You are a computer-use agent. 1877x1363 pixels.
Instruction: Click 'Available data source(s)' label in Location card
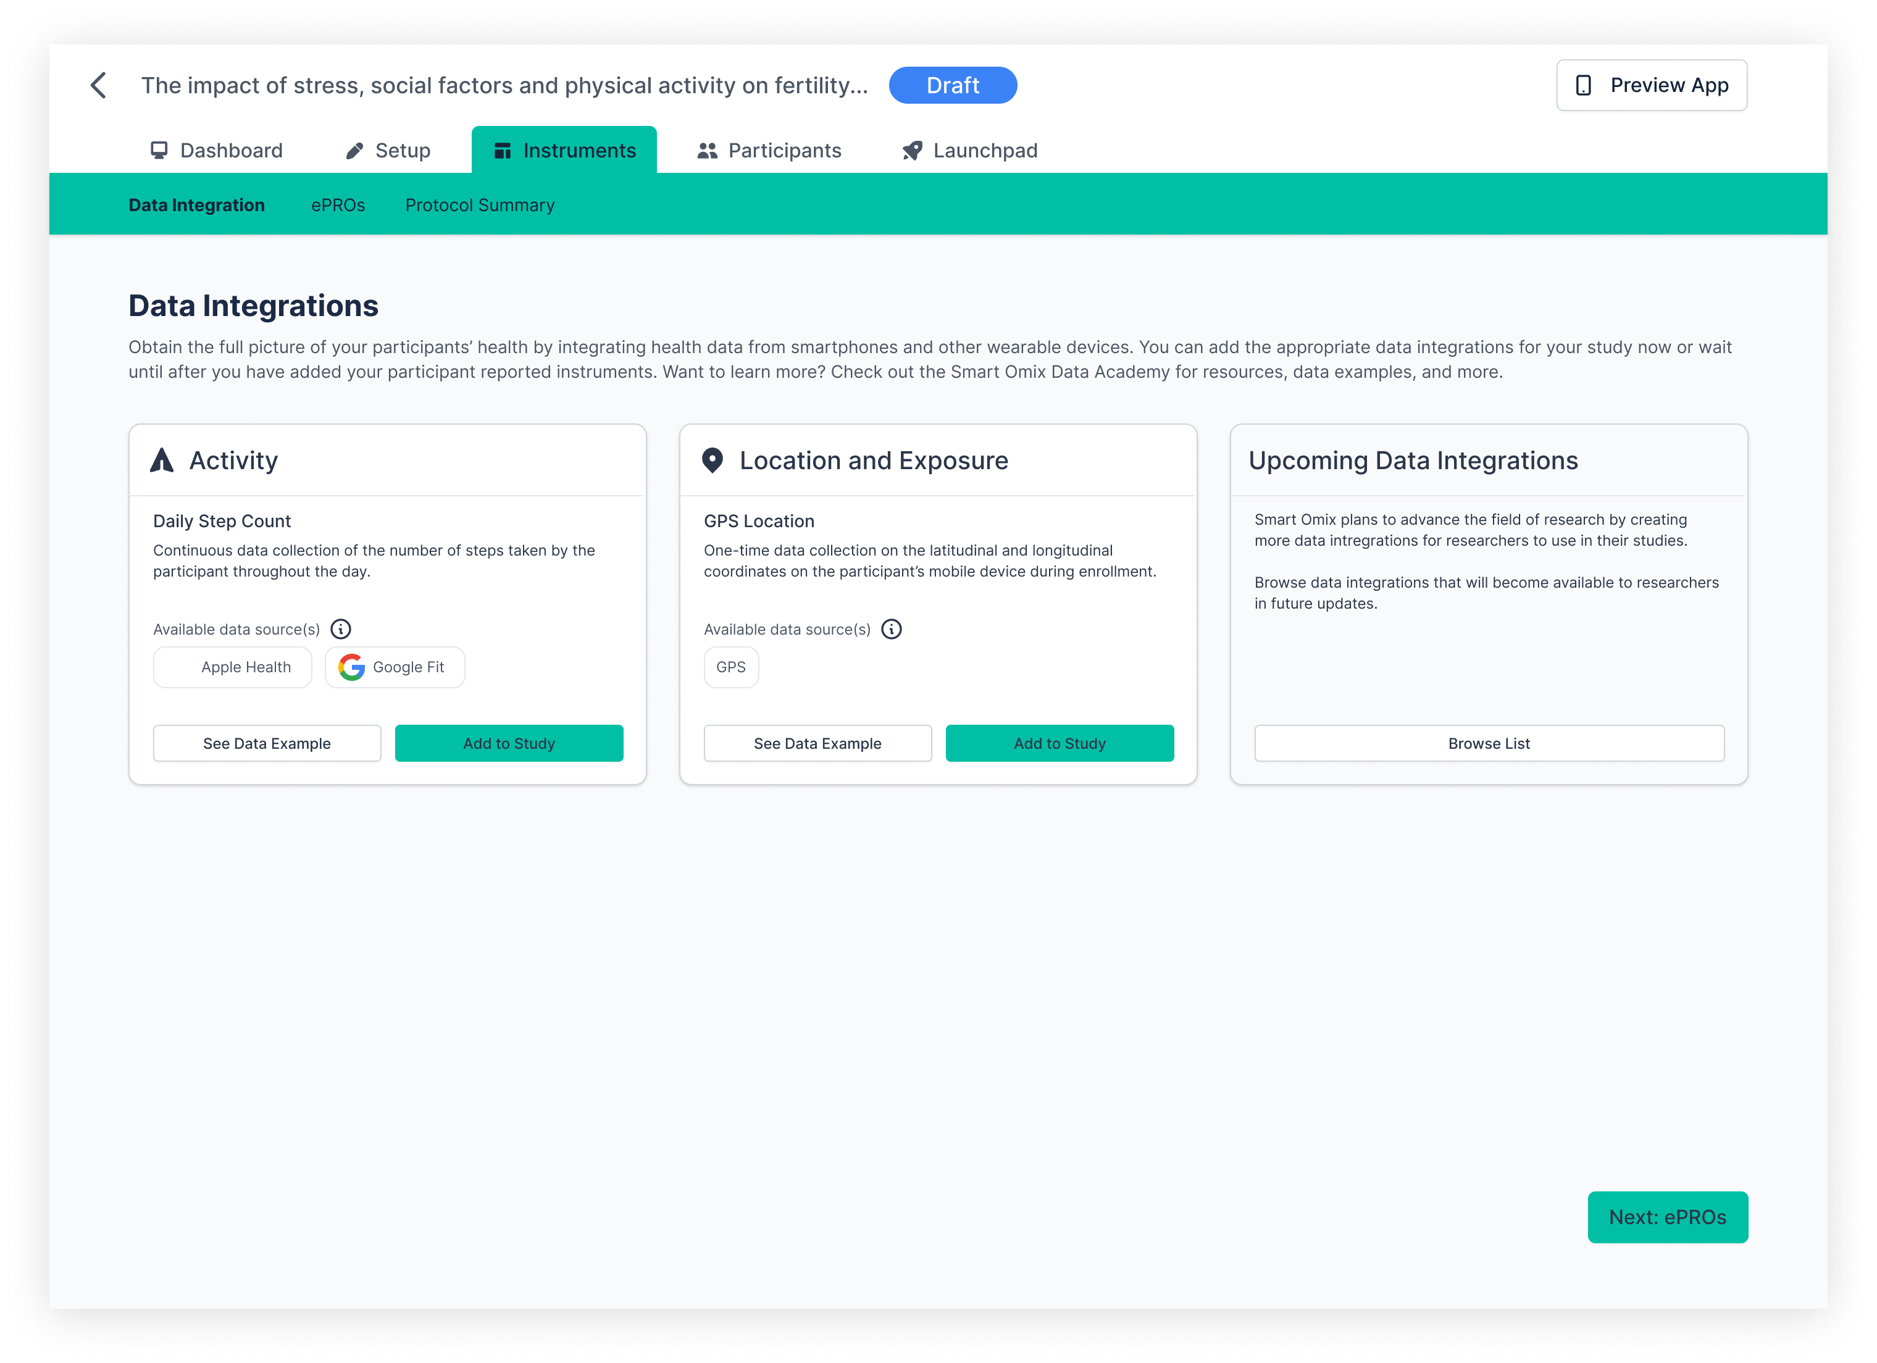787,629
